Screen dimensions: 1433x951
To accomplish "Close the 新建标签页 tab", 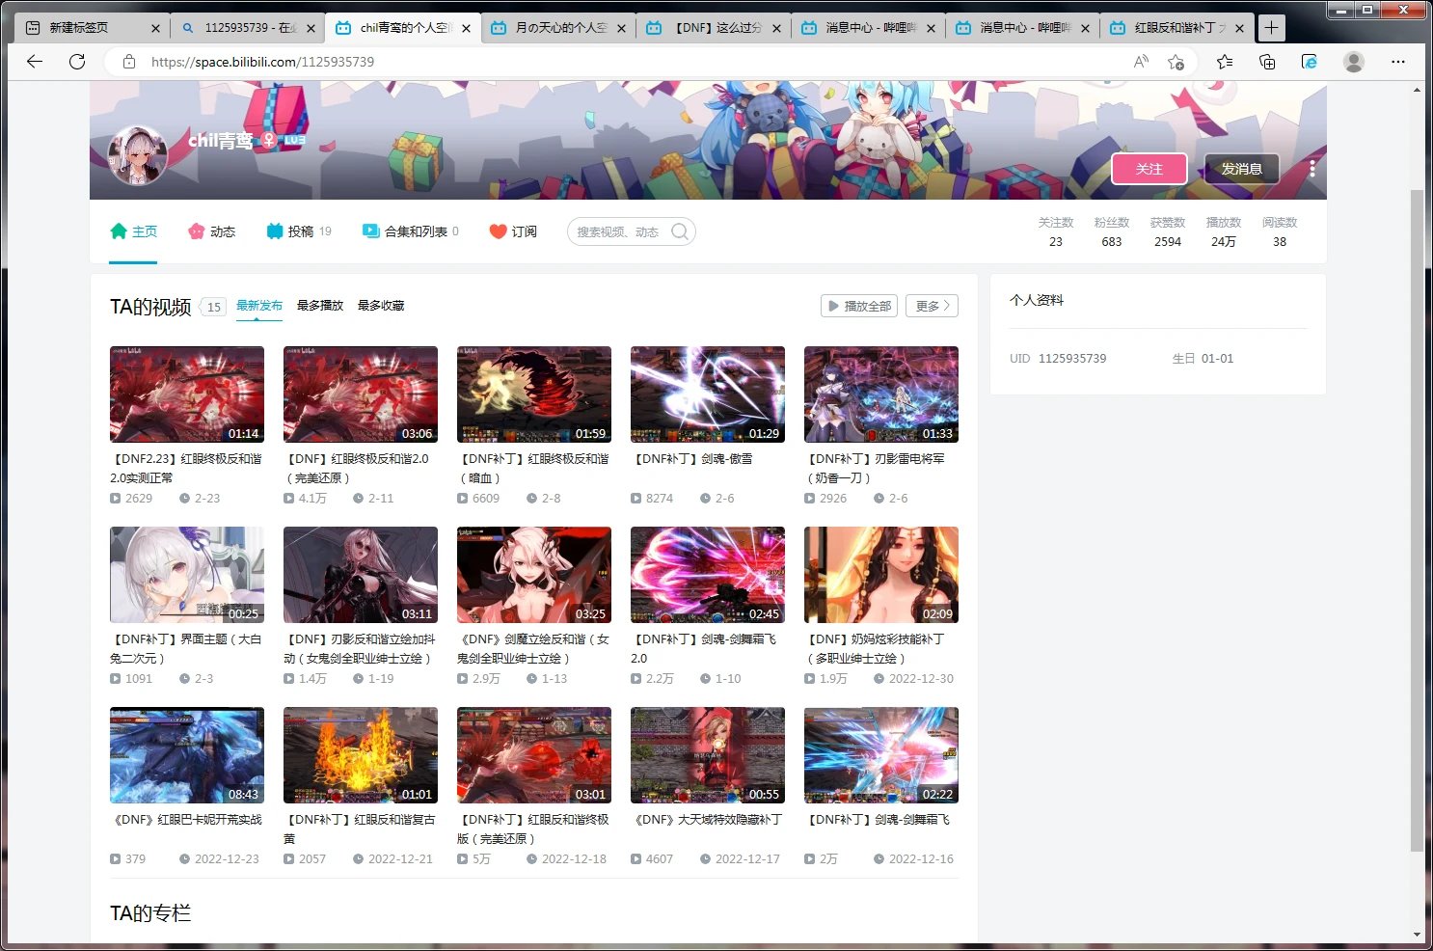I will tap(155, 28).
